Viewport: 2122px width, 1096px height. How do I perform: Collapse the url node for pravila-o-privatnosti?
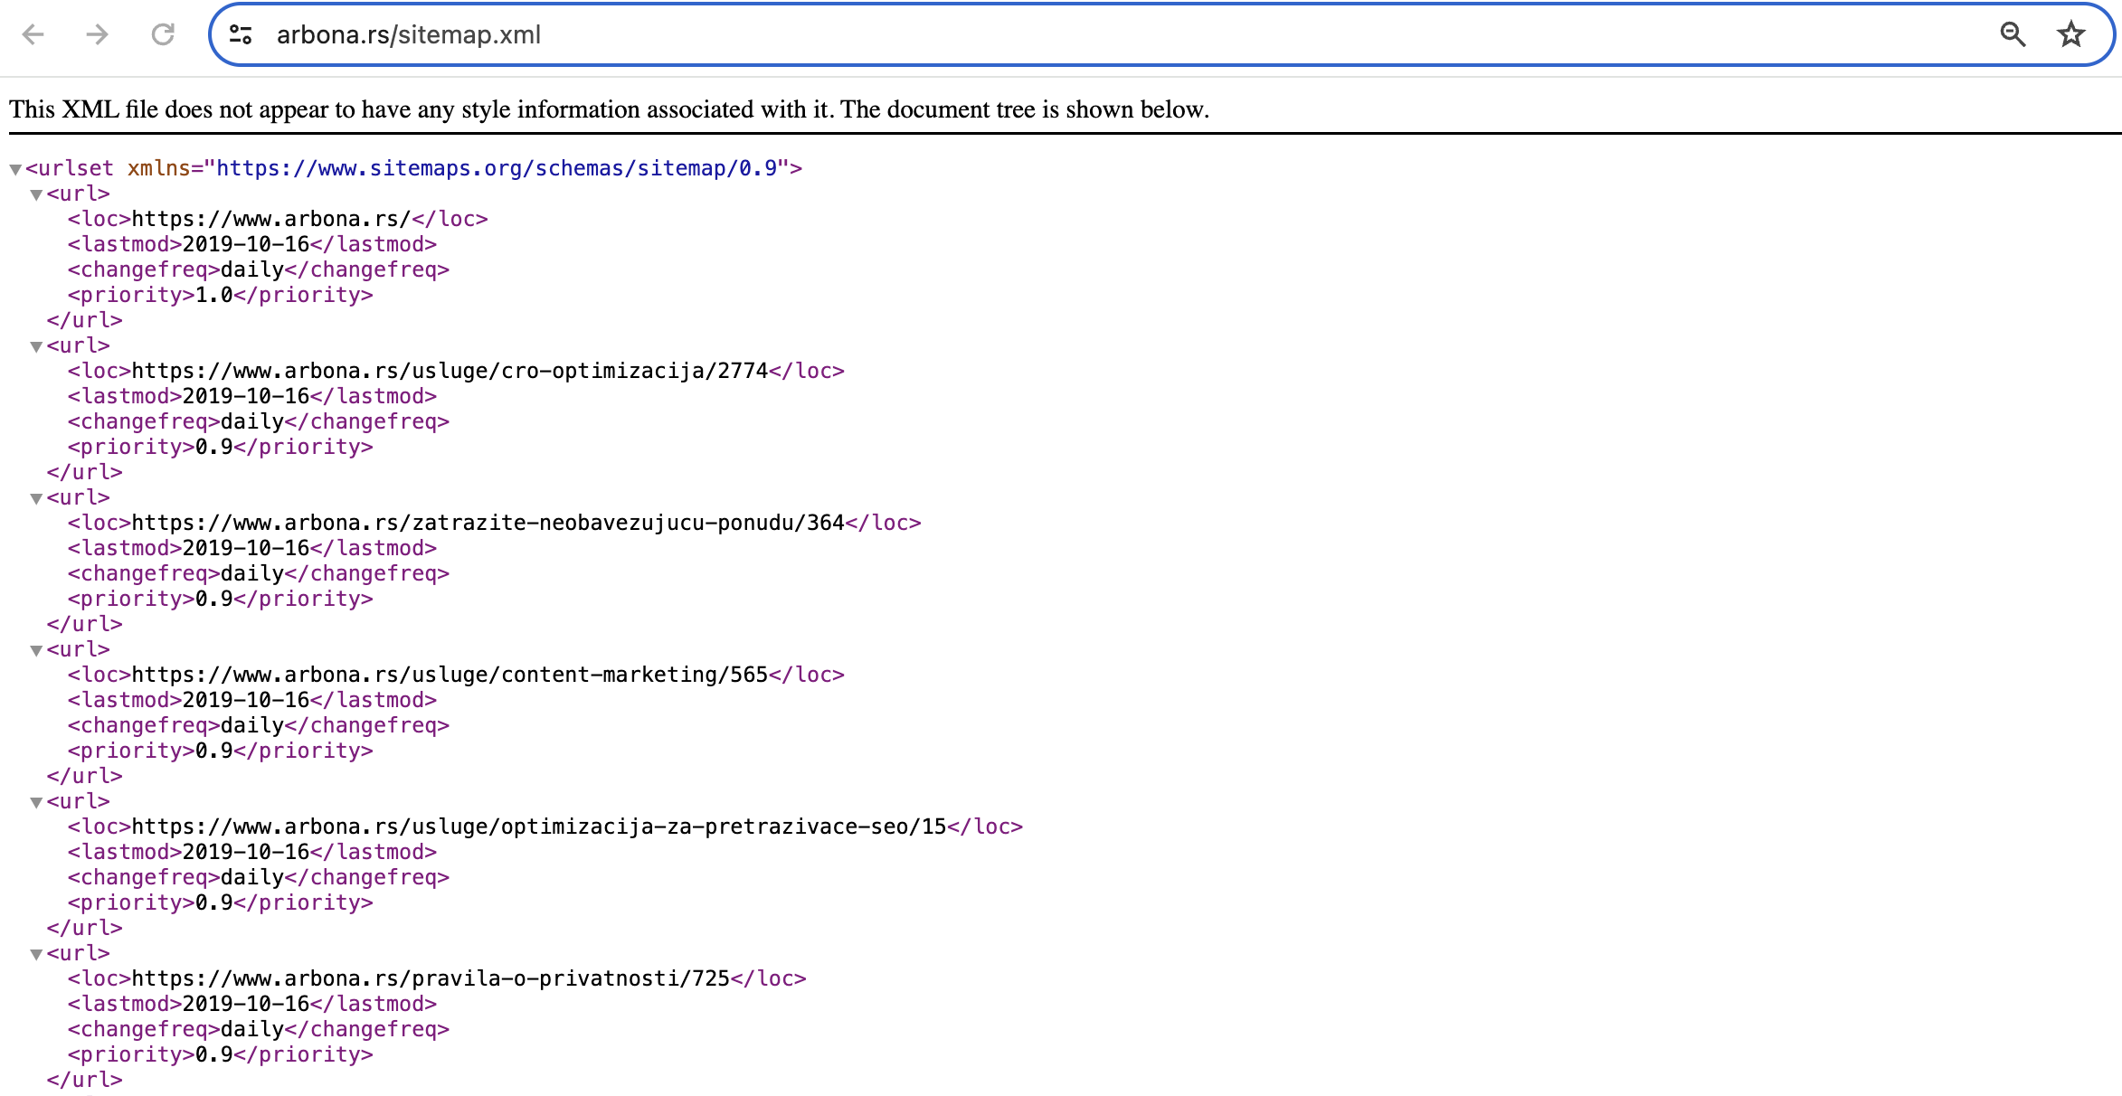pos(36,954)
